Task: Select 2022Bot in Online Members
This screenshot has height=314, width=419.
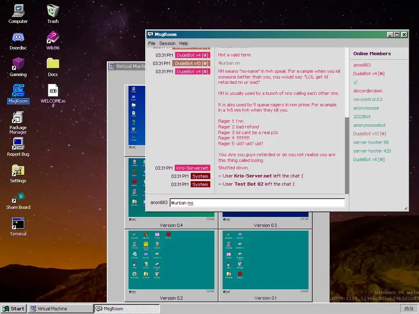Action: click(x=362, y=117)
